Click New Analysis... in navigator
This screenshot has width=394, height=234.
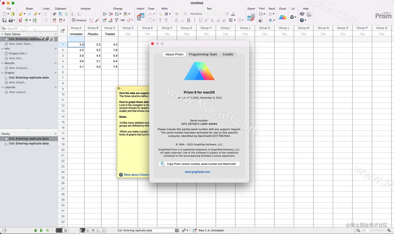19,68
